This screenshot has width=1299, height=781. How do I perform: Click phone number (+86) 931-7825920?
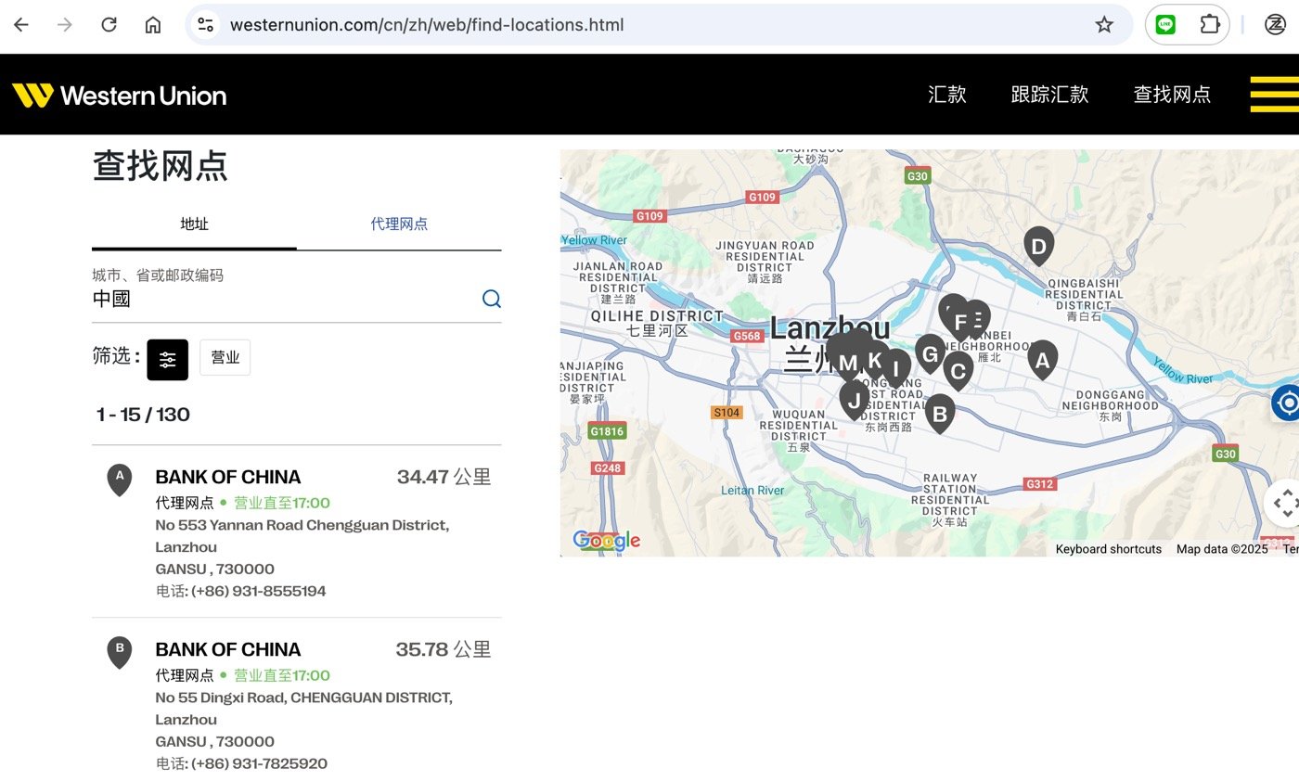[259, 763]
